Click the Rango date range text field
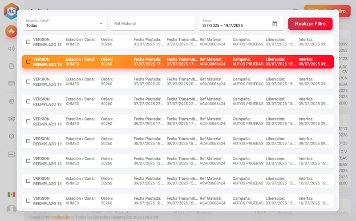Image resolution: width=356 pixels, height=221 pixels. 234,25
